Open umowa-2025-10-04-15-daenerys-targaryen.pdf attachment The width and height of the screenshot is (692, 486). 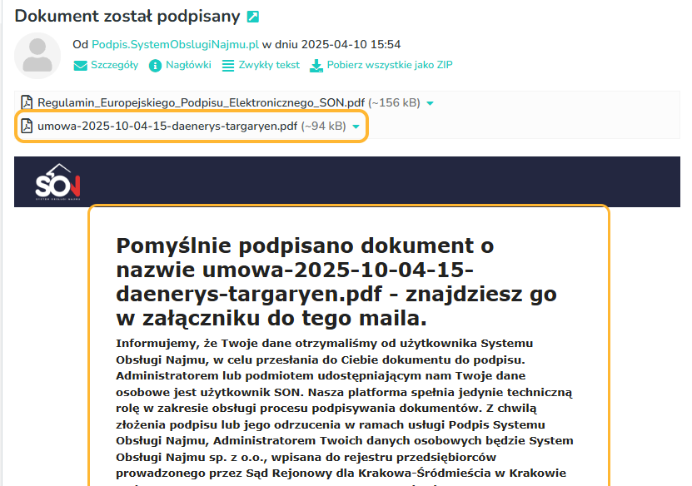167,126
